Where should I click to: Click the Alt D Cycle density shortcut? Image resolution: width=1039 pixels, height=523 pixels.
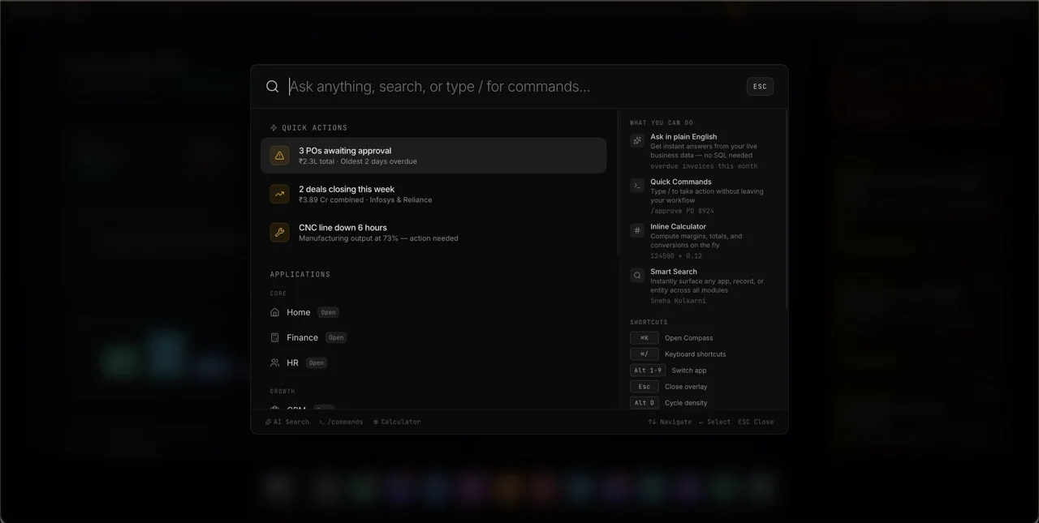pos(669,403)
